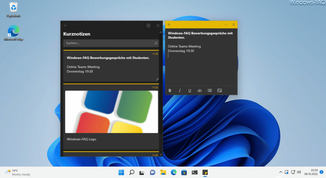Toggle bold formatting in the note

(170, 90)
